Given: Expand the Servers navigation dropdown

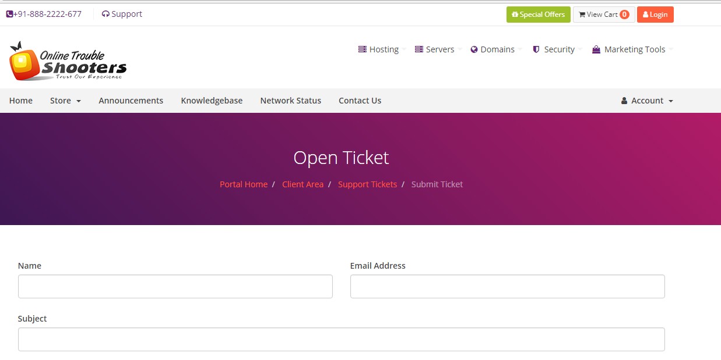Looking at the screenshot, I should tap(437, 49).
